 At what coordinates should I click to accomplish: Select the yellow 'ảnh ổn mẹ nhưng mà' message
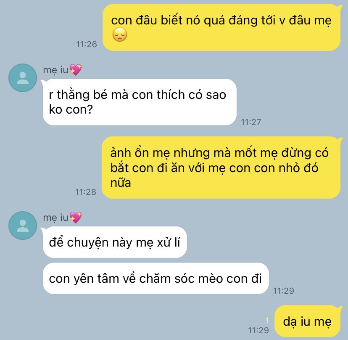pos(221,167)
